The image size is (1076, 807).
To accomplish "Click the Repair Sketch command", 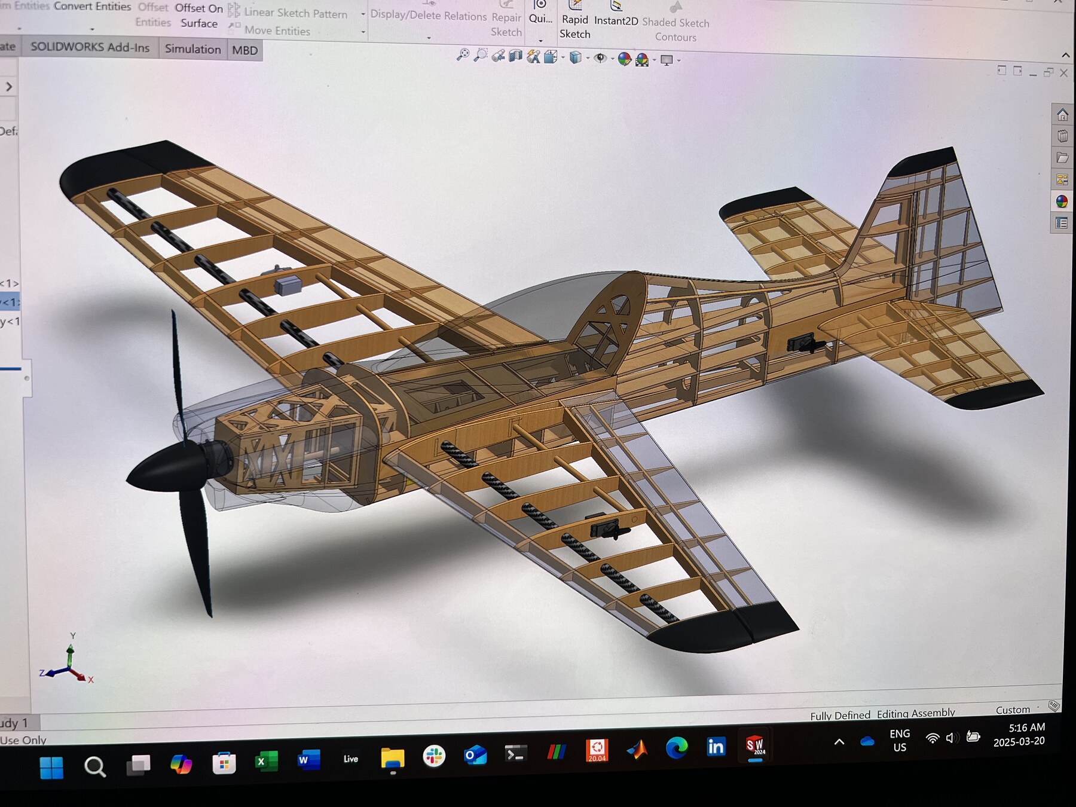I will (x=506, y=19).
